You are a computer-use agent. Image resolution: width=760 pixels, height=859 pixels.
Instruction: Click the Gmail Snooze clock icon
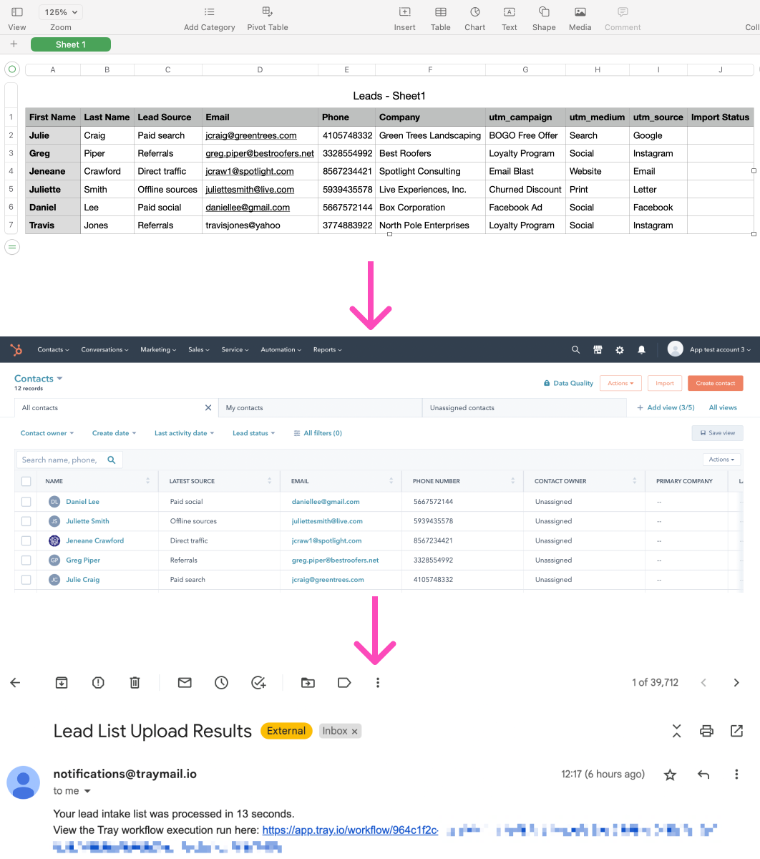coord(221,683)
